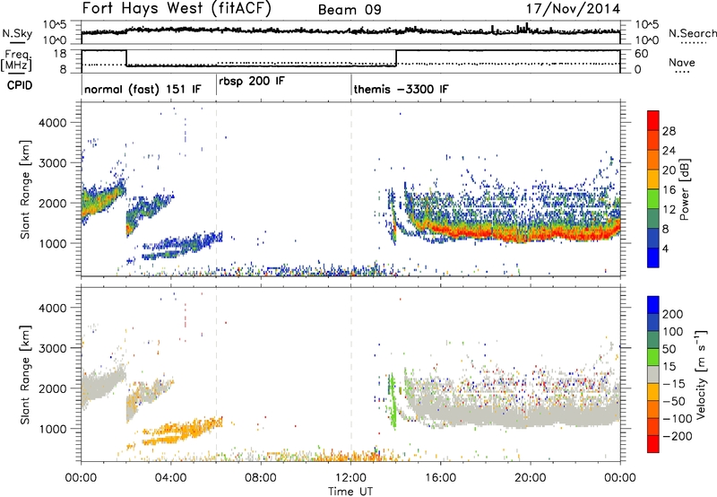Click the date '17/Nov/2014'
The width and height of the screenshot is (717, 497).
click(x=573, y=9)
